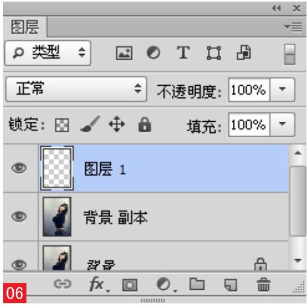The image size is (307, 305).
Task: Delete layer with trash can icon
Action: click(x=264, y=284)
